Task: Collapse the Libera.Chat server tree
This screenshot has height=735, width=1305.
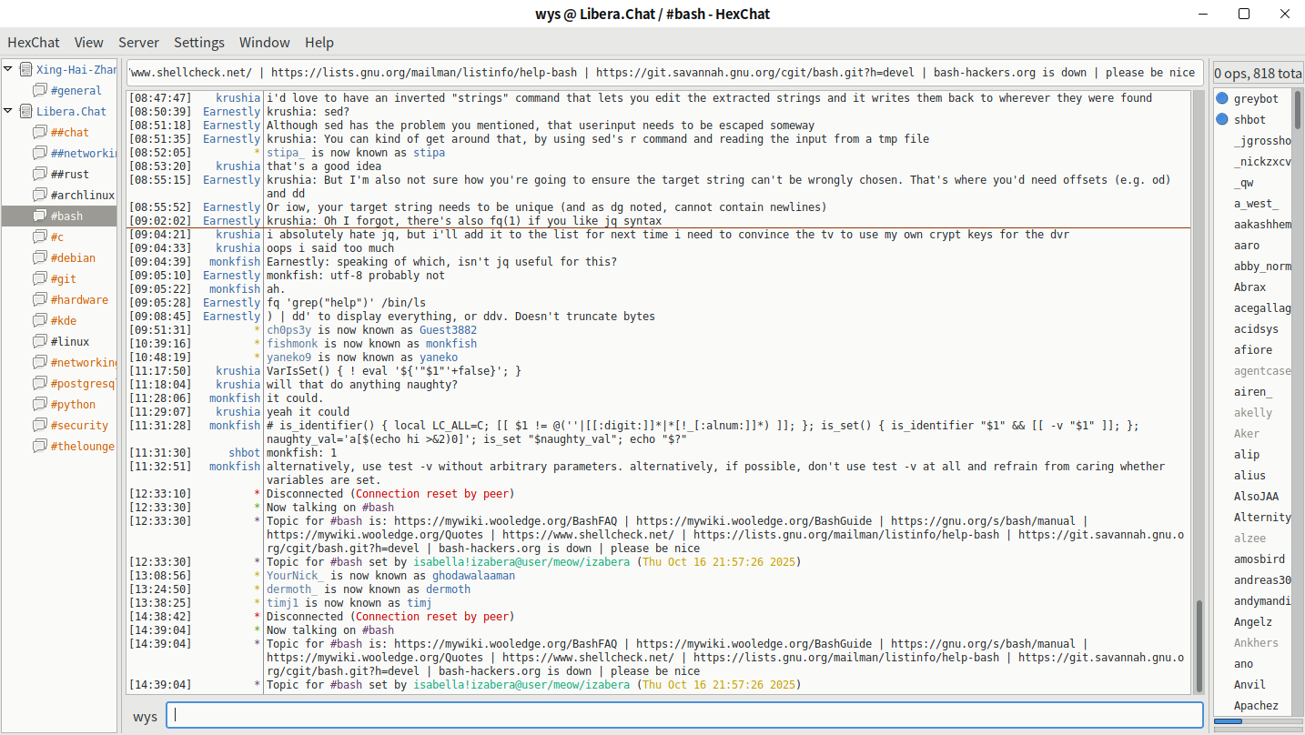Action: tap(9, 111)
